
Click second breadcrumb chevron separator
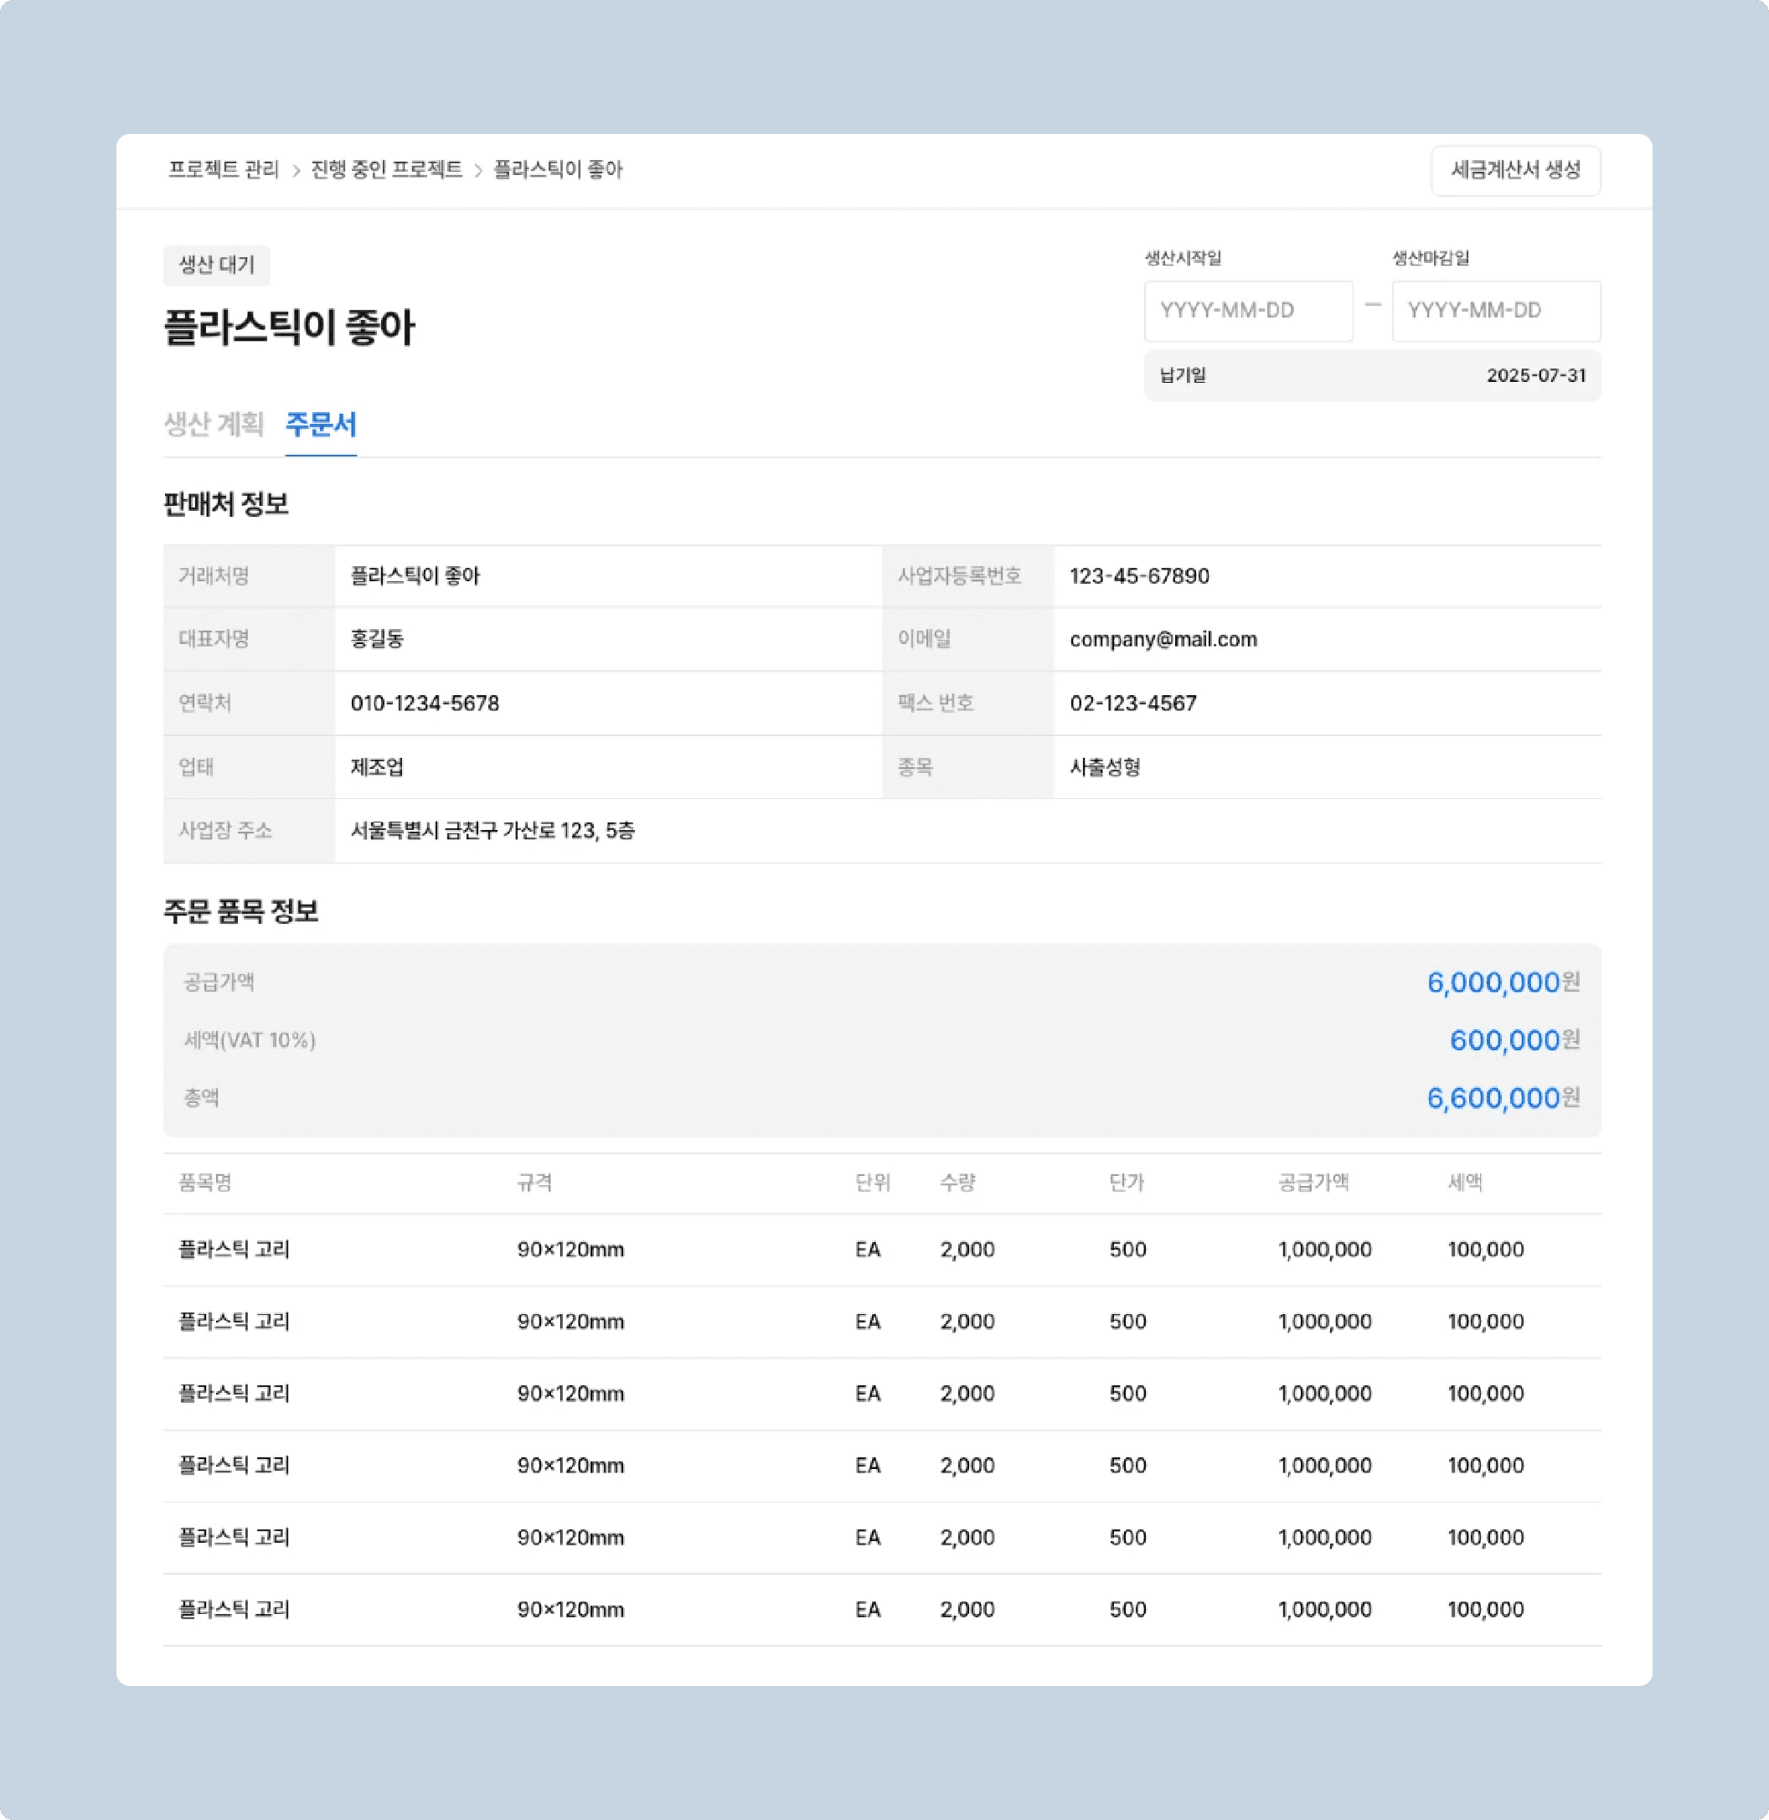(477, 171)
